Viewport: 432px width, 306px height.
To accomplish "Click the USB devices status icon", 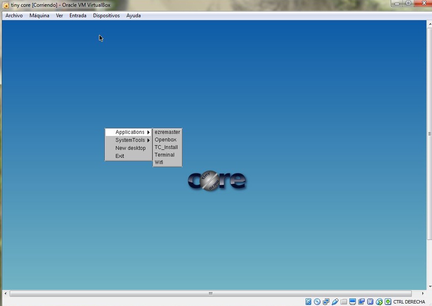I will [335, 302].
